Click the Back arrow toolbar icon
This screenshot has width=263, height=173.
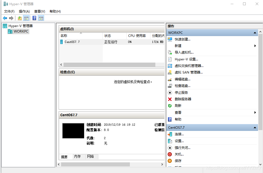5,18
